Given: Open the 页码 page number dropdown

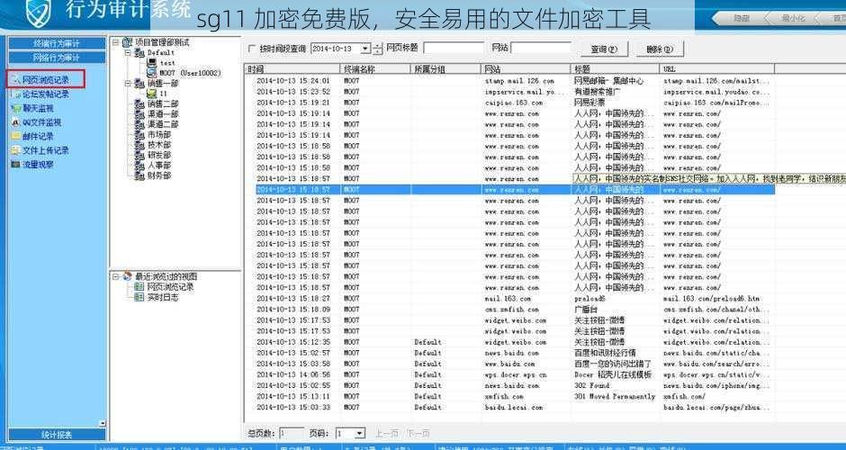Looking at the screenshot, I should [x=360, y=433].
